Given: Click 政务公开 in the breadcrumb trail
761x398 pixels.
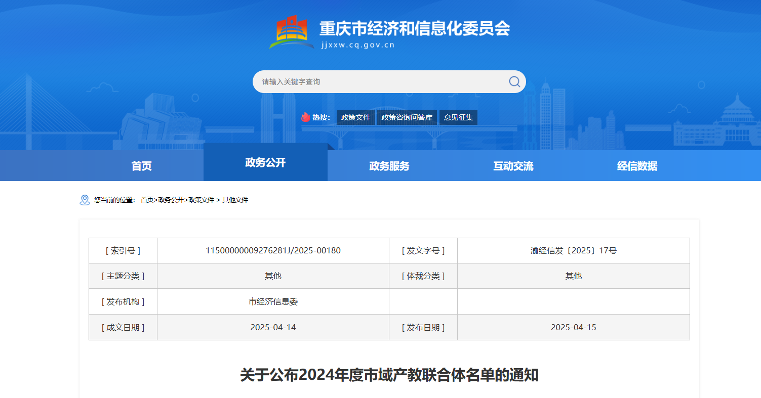Looking at the screenshot, I should [171, 200].
